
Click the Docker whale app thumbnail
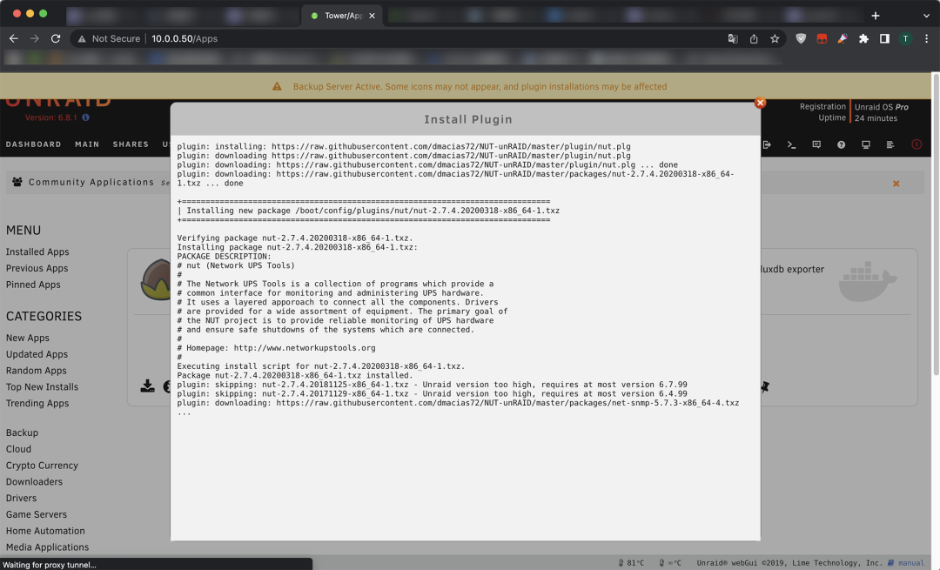(868, 281)
